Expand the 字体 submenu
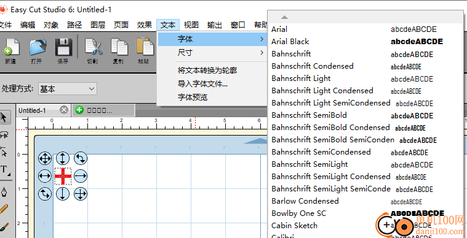Screen dimensions: 467x238 point(212,39)
